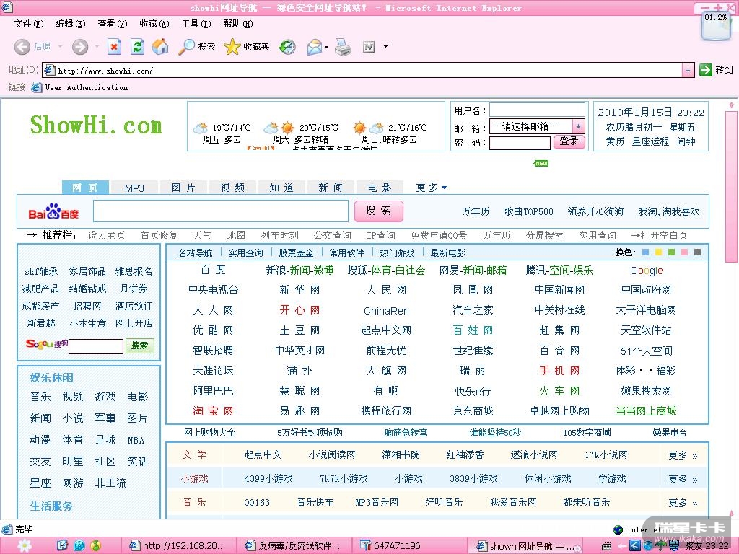Image resolution: width=739 pixels, height=554 pixels.
Task: Click the Sogou search input field
Action: tap(96, 346)
